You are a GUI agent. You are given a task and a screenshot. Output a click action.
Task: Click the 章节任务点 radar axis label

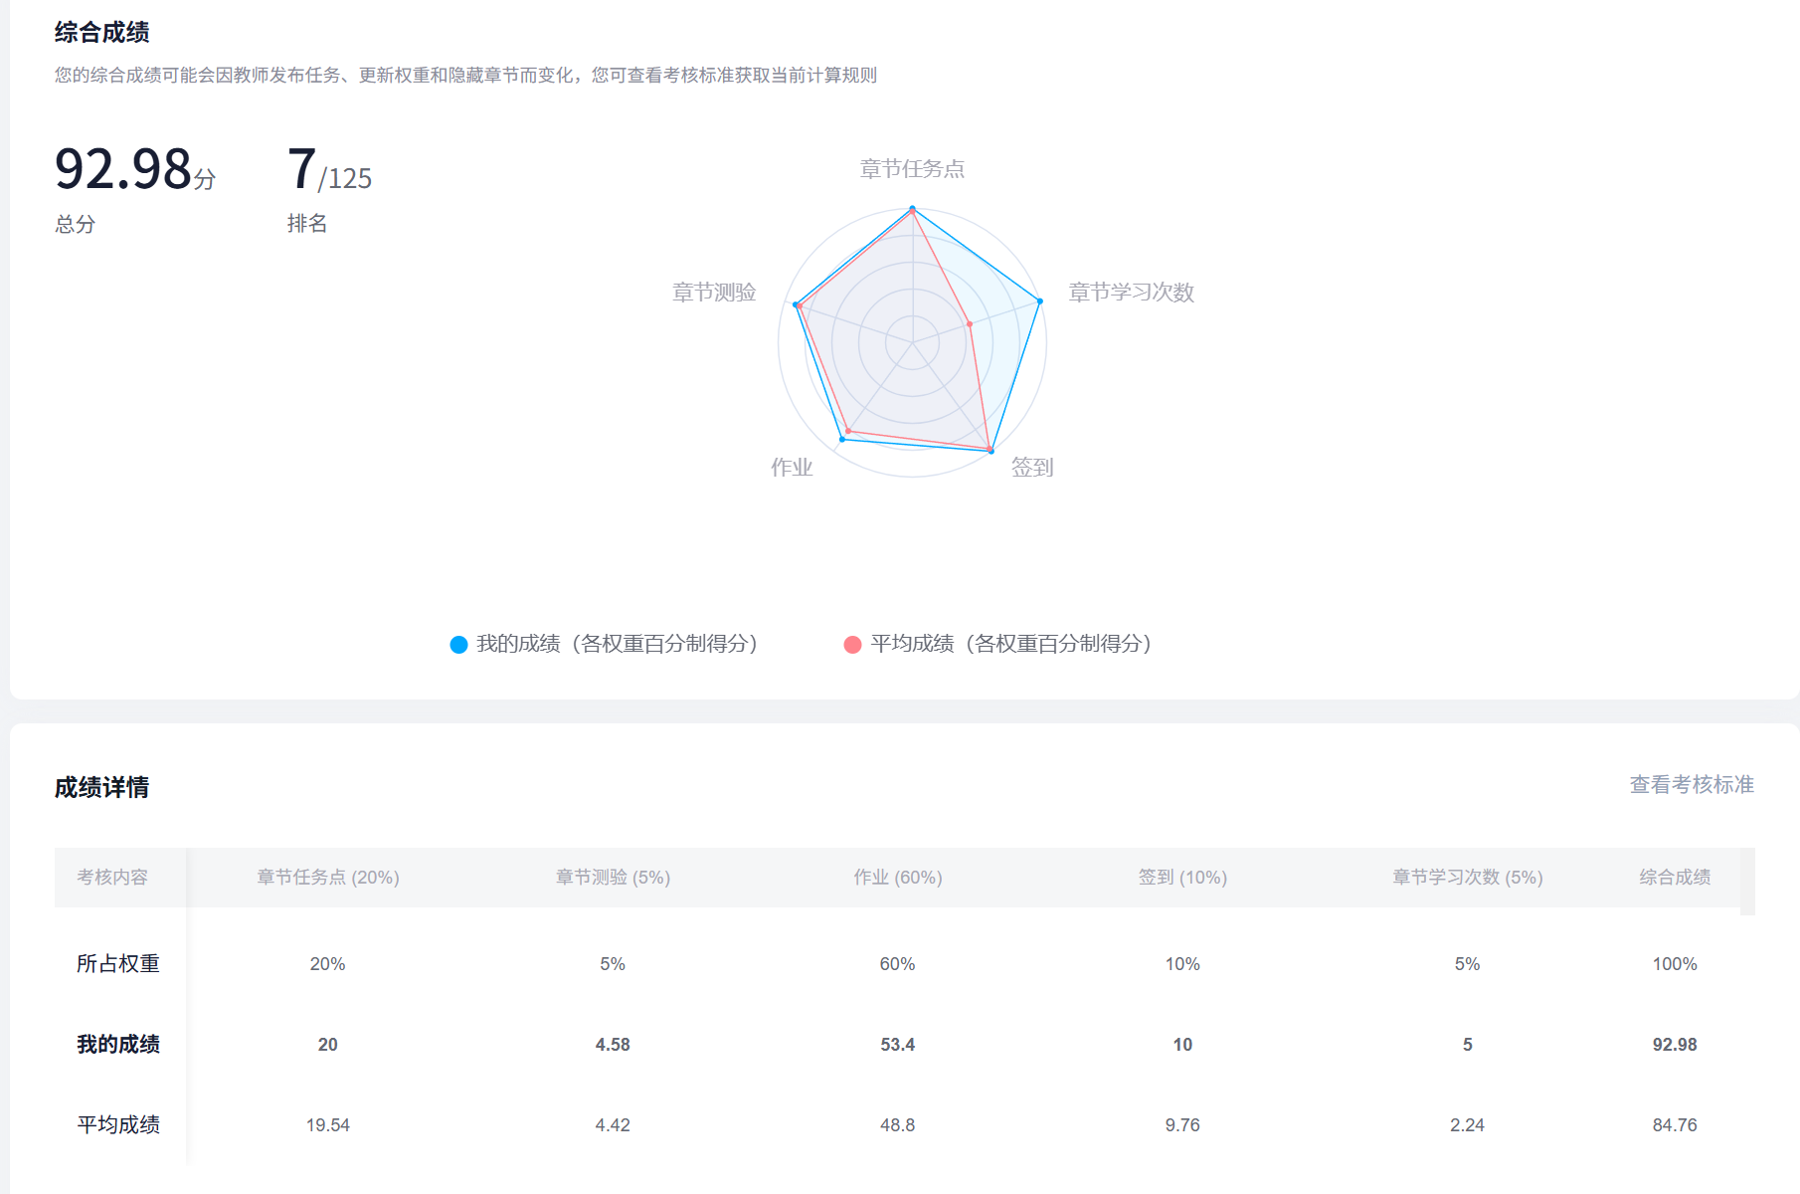point(912,169)
